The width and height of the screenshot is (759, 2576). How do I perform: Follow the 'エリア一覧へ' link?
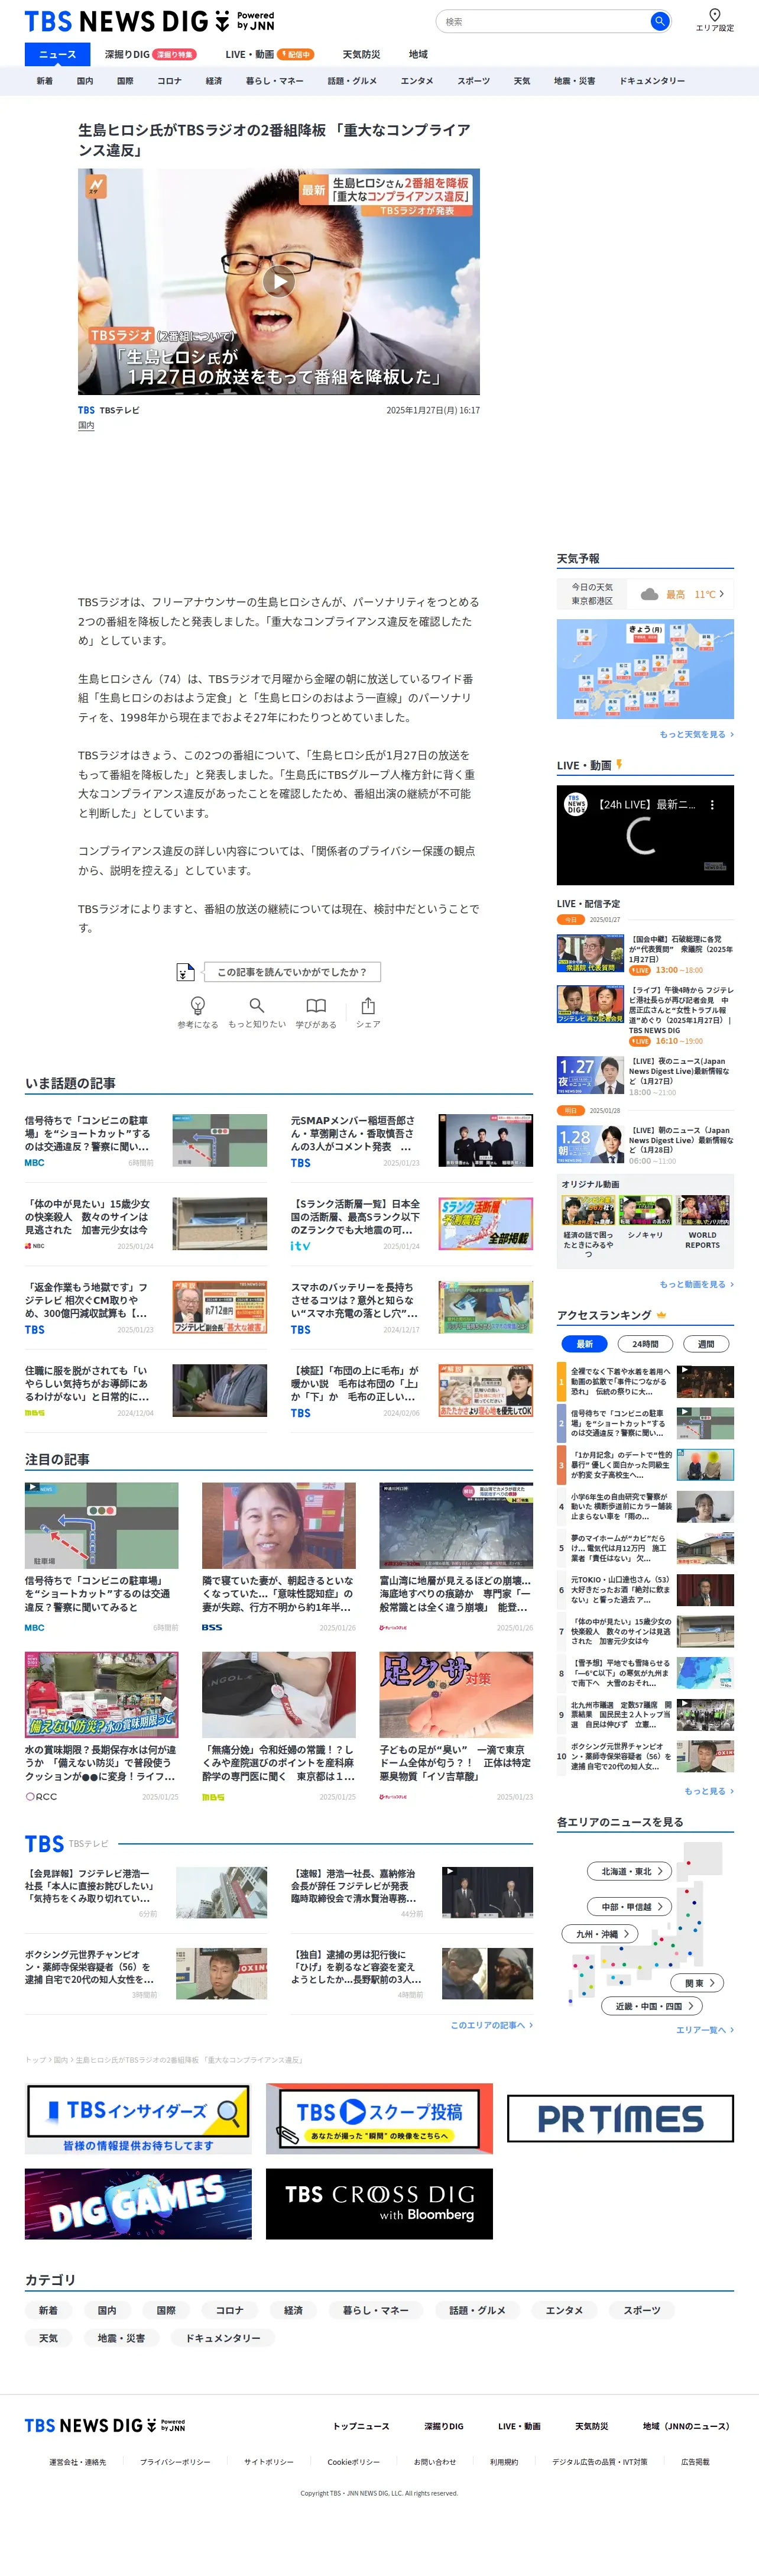click(704, 2029)
